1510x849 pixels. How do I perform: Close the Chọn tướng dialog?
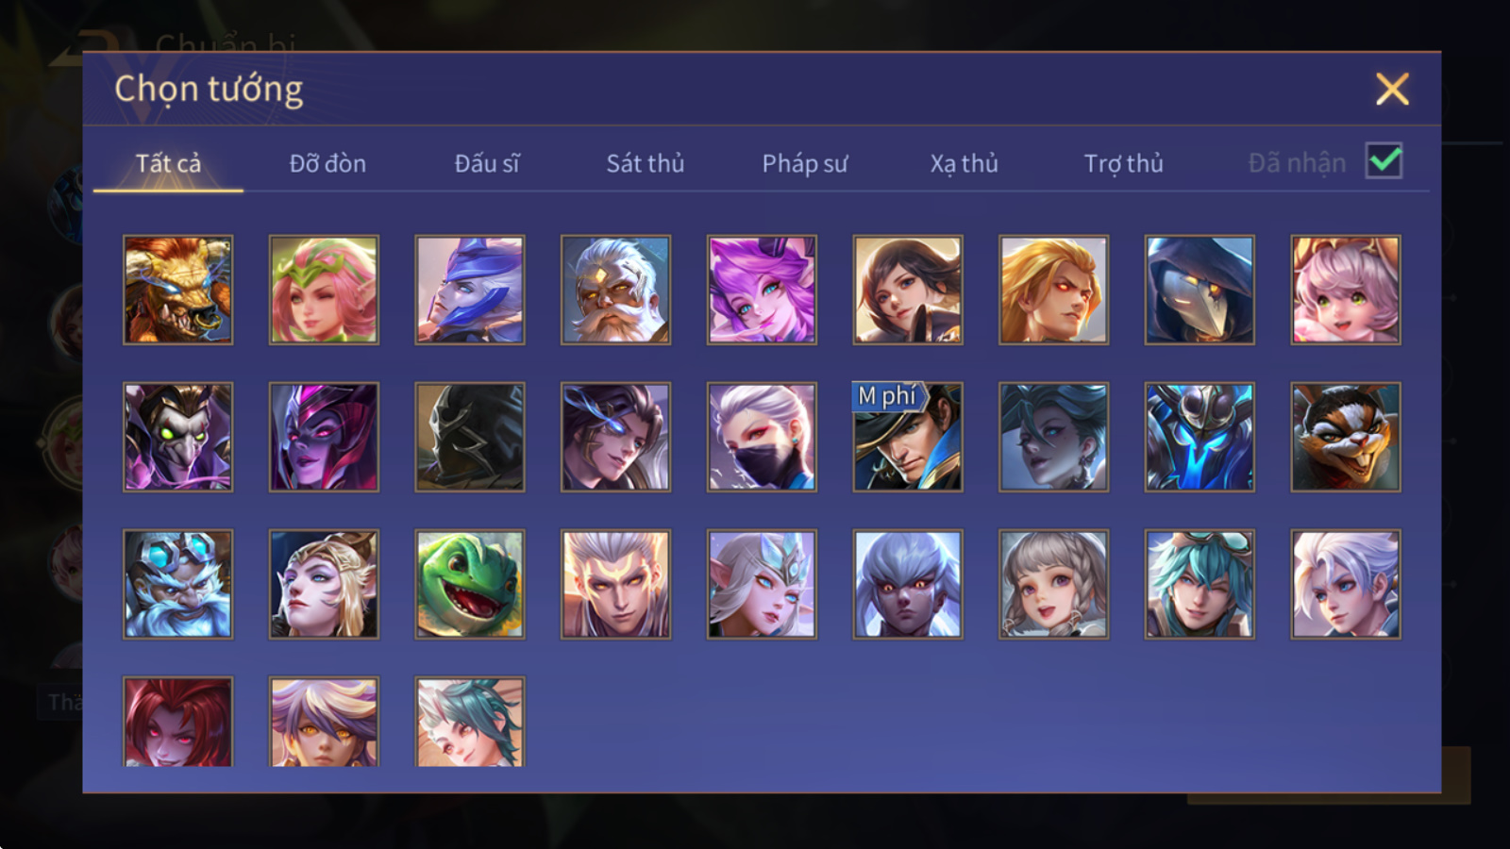pyautogui.click(x=1392, y=90)
